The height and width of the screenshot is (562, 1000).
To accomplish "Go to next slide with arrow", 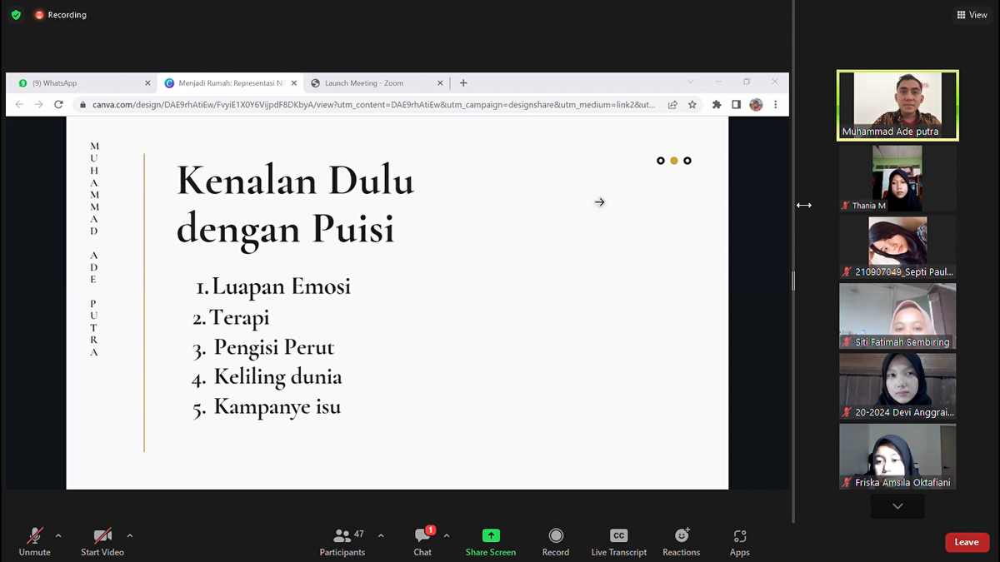I will (599, 202).
